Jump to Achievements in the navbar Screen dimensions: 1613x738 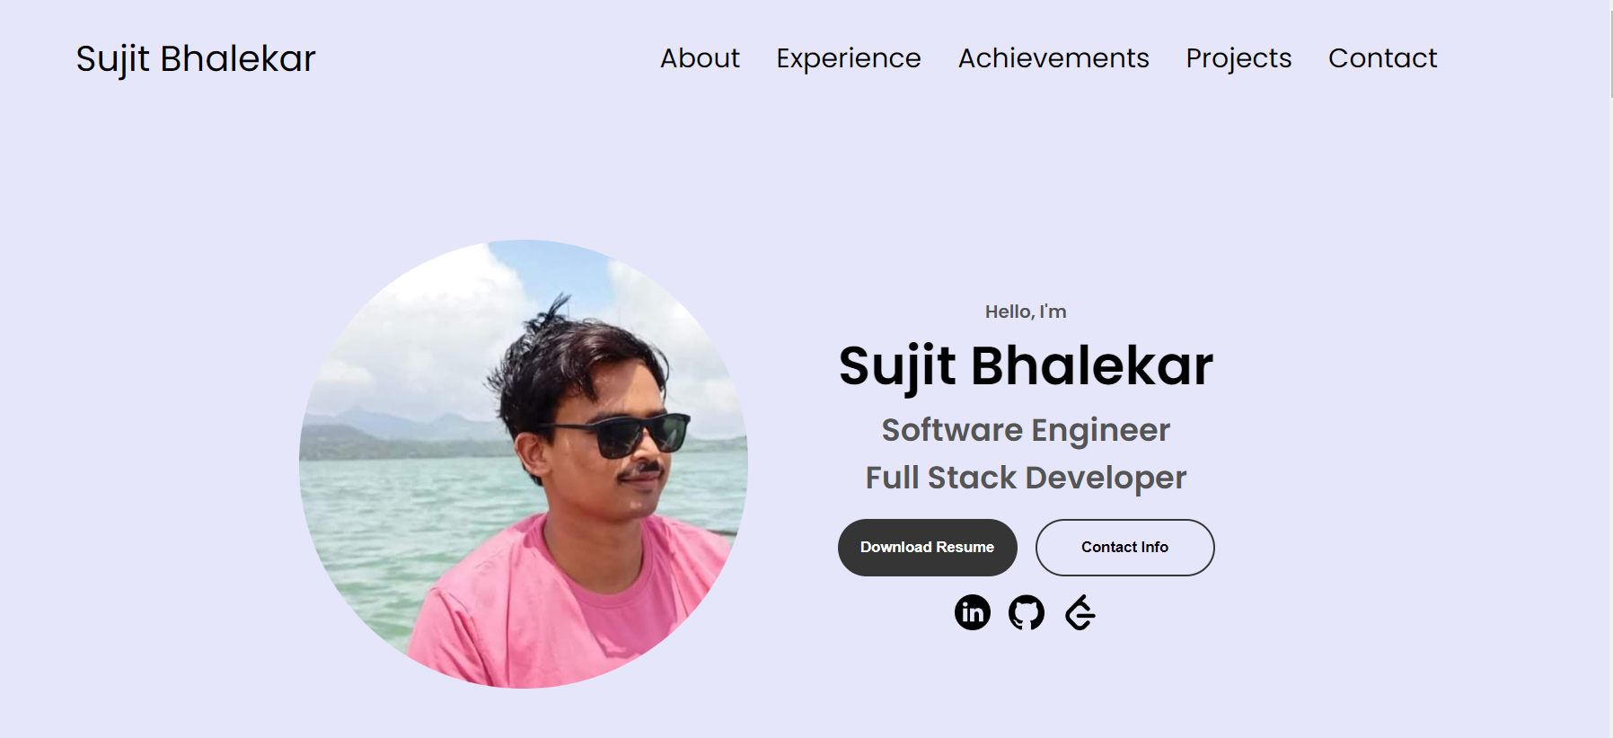(x=1053, y=58)
